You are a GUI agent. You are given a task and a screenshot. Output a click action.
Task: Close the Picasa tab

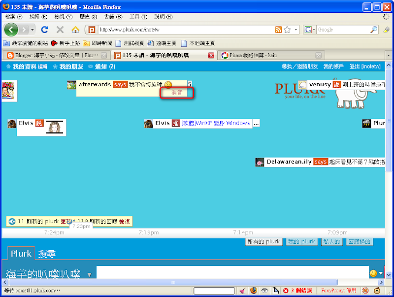click(x=318, y=55)
